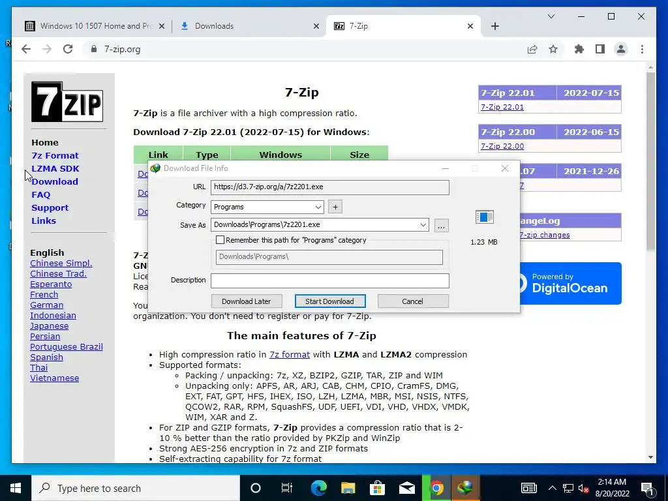Click the taskbar search box
The image size is (668, 501).
[x=136, y=488]
